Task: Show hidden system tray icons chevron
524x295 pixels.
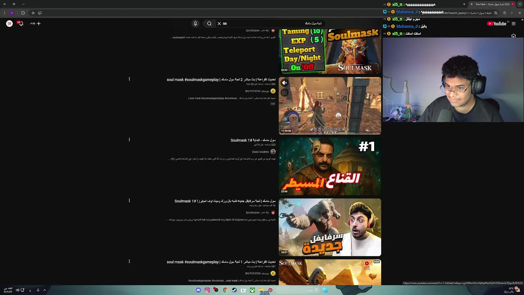Action: (x=45, y=290)
